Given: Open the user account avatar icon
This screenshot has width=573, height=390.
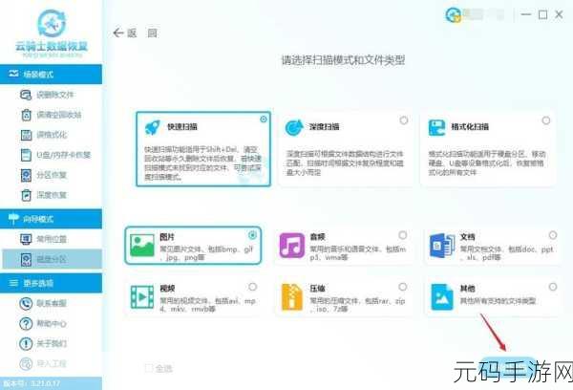Looking at the screenshot, I should click(x=453, y=15).
